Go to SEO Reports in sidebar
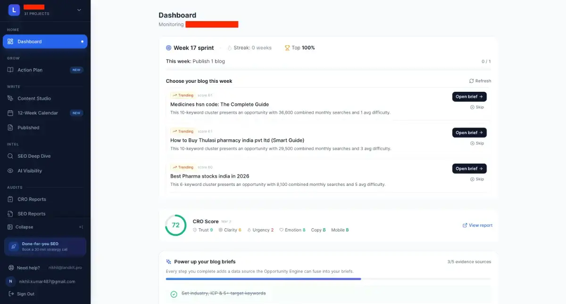This screenshot has width=566, height=304. (31, 214)
